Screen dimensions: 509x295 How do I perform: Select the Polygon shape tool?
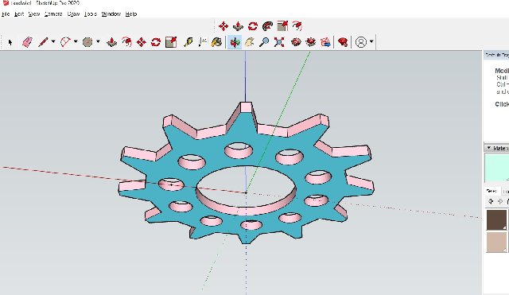pyautogui.click(x=87, y=42)
